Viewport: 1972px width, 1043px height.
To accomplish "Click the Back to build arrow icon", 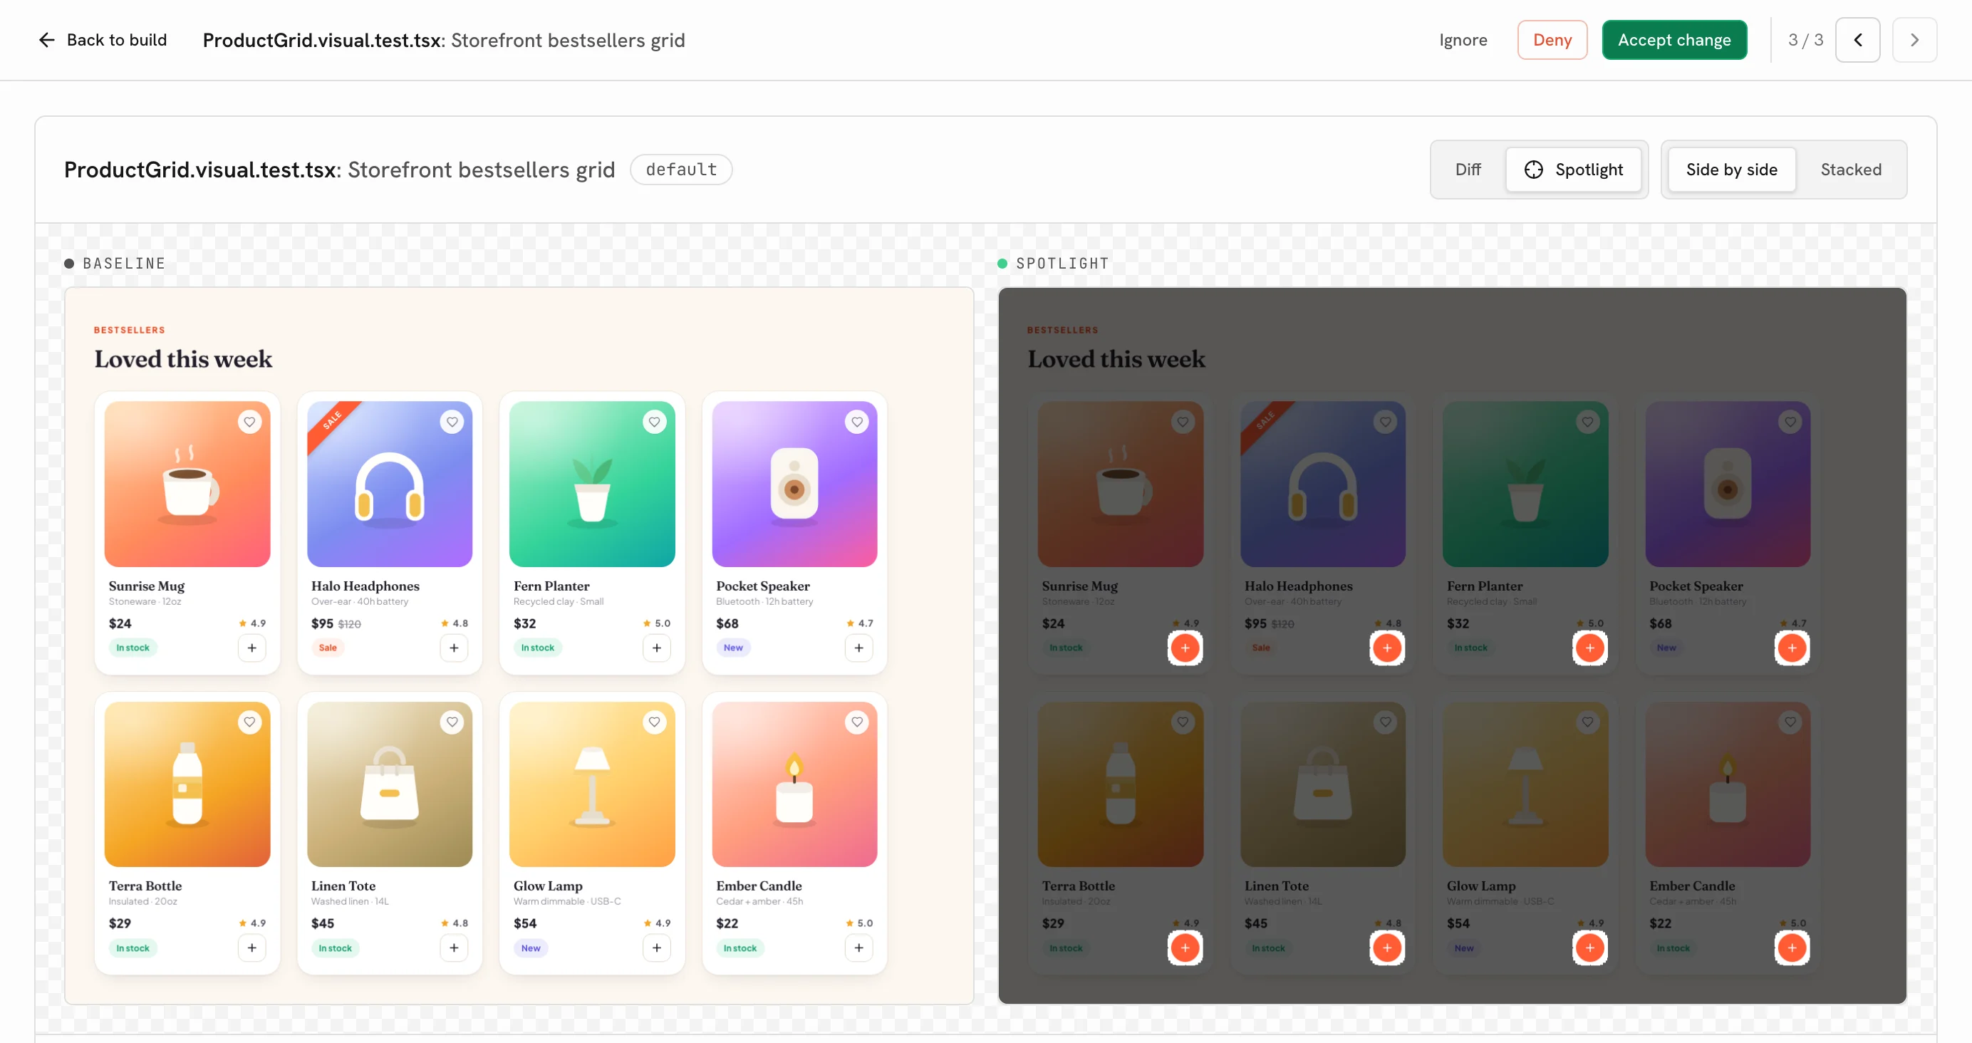I will (47, 40).
